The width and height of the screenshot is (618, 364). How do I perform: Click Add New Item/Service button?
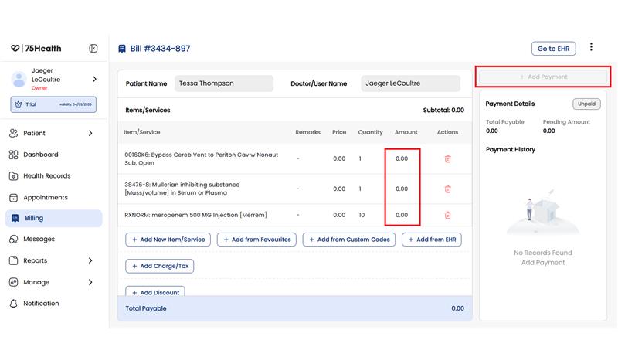coord(168,240)
